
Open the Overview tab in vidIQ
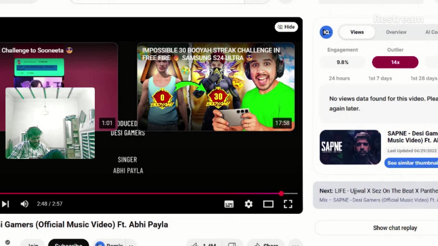396,32
